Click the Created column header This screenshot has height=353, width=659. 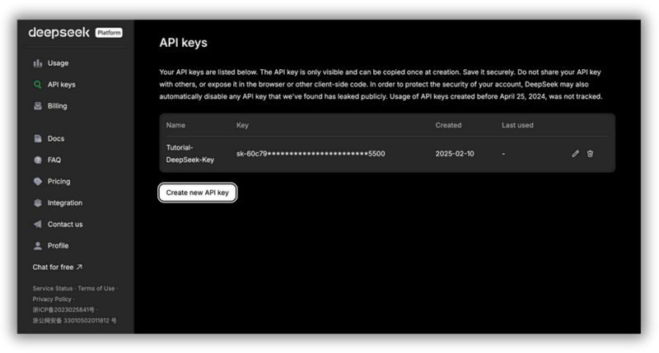448,125
